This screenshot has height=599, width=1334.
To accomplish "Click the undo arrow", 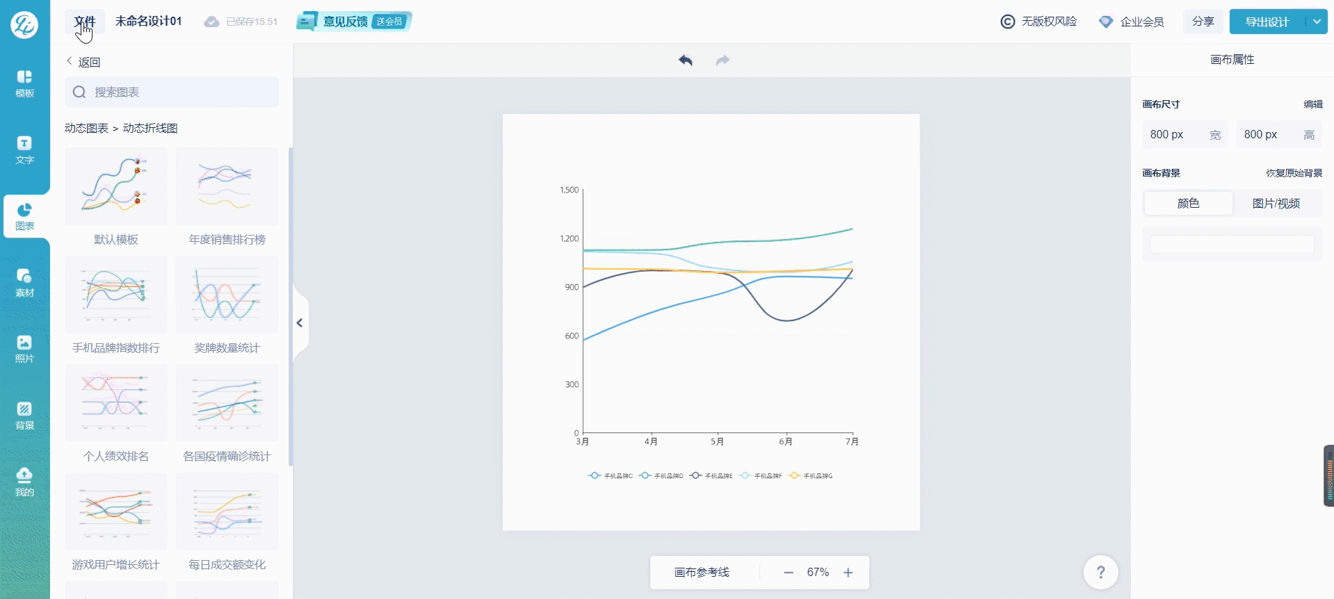I will tap(686, 60).
